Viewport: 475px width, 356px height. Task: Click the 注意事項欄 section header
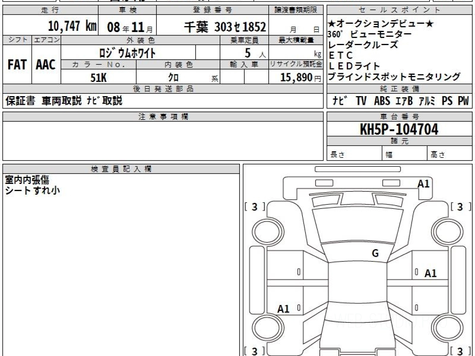(x=163, y=116)
